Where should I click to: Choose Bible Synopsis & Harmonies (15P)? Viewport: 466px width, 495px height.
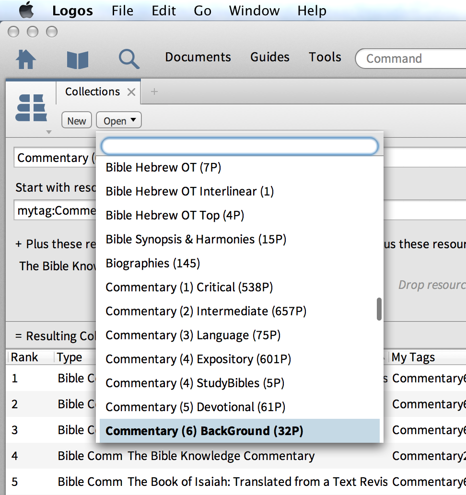[240, 239]
